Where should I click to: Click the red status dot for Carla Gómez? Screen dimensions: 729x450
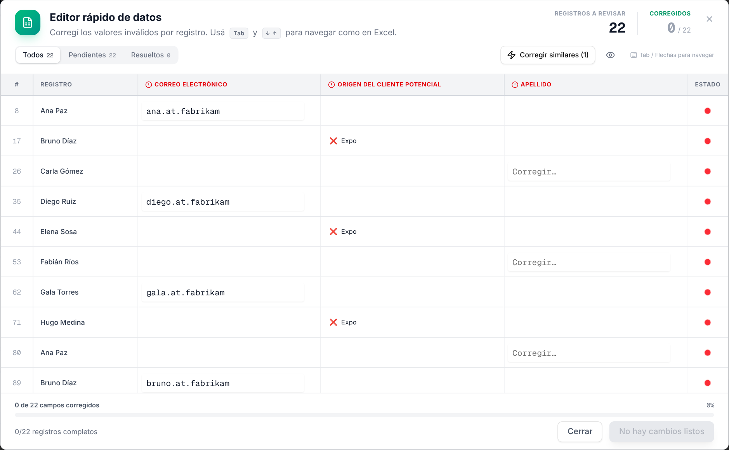point(708,171)
